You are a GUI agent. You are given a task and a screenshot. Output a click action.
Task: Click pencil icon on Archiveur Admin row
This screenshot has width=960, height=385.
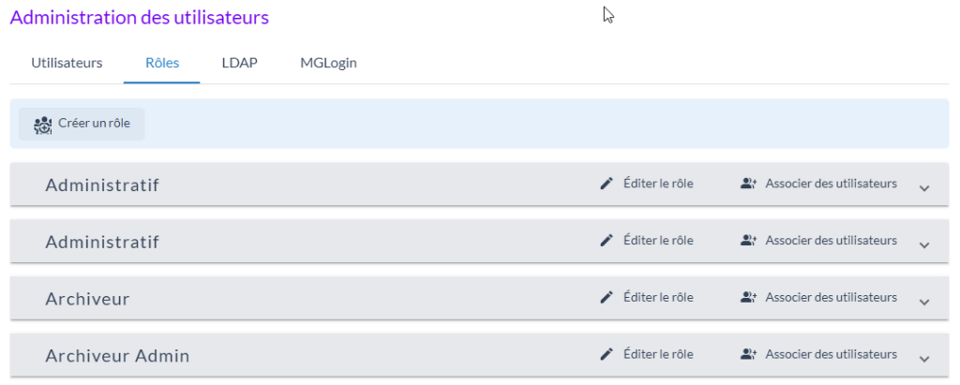[607, 355]
